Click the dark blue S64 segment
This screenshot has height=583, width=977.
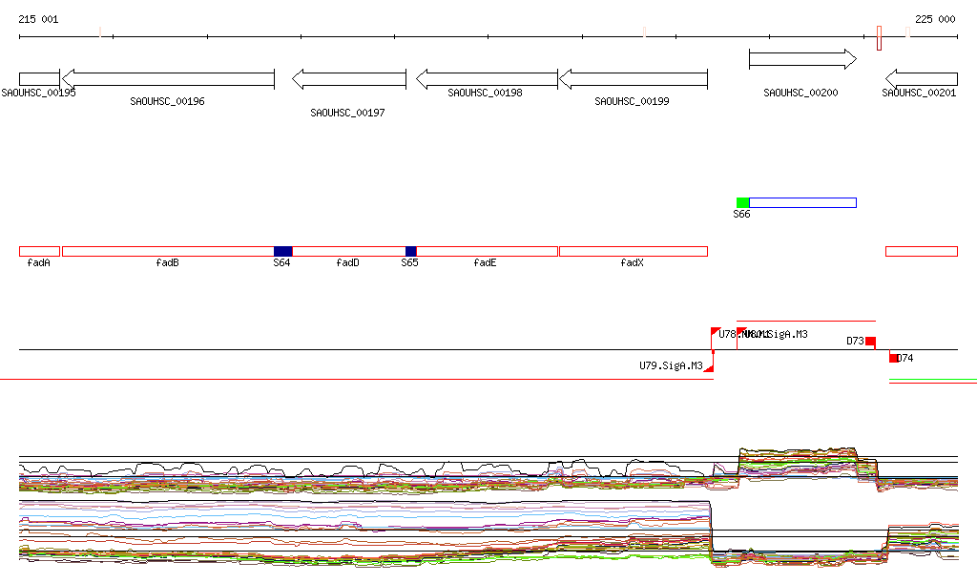[x=282, y=251]
